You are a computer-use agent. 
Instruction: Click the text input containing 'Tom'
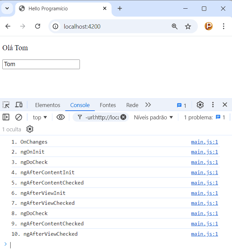point(41,64)
